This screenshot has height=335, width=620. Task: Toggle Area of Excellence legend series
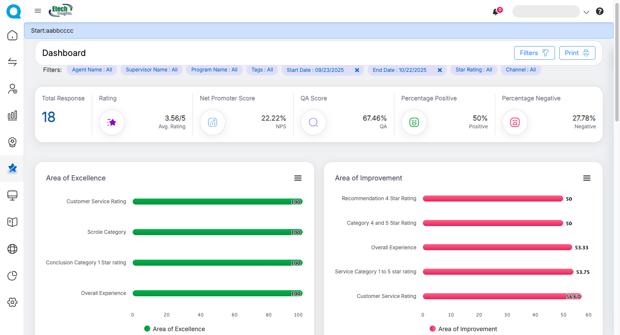(x=174, y=329)
